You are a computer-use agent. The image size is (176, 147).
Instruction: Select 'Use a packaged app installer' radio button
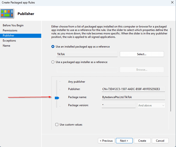click(53, 62)
